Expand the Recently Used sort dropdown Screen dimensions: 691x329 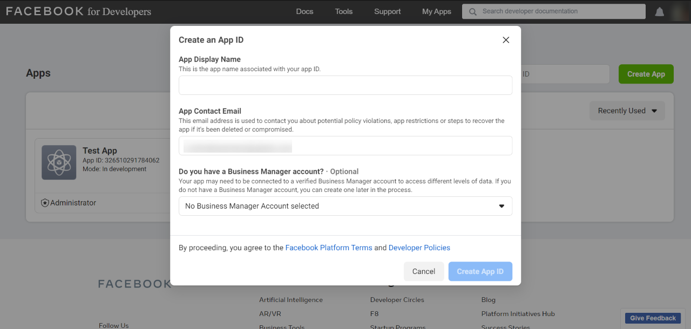pos(627,111)
